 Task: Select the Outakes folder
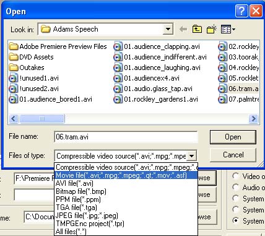click(27, 68)
